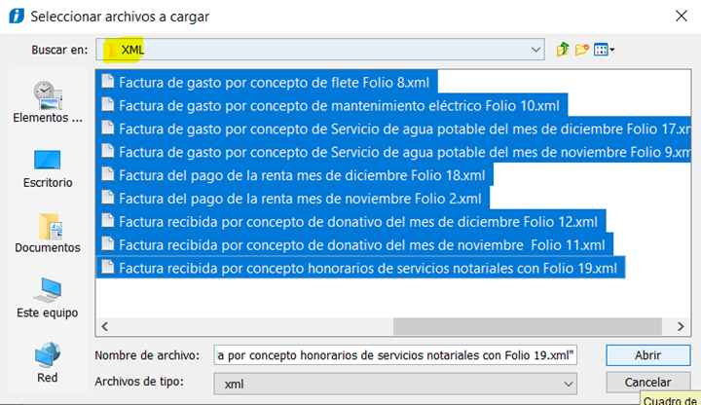
Task: Expand the Buscar en folder dropdown
Action: [535, 49]
